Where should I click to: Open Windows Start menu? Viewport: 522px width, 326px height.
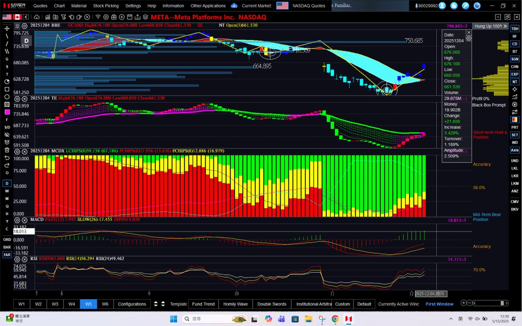click(x=173, y=319)
